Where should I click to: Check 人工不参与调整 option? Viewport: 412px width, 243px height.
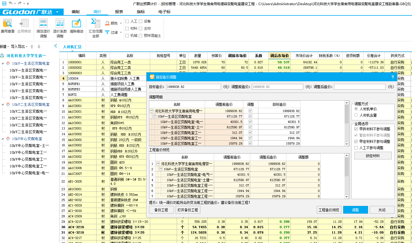pos(356,148)
